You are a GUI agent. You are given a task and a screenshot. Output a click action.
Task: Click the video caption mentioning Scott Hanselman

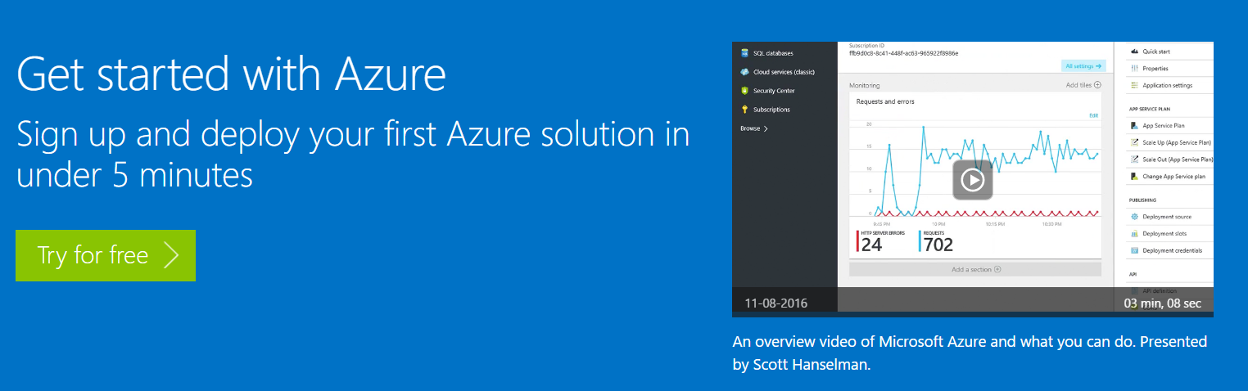pyautogui.click(x=970, y=353)
